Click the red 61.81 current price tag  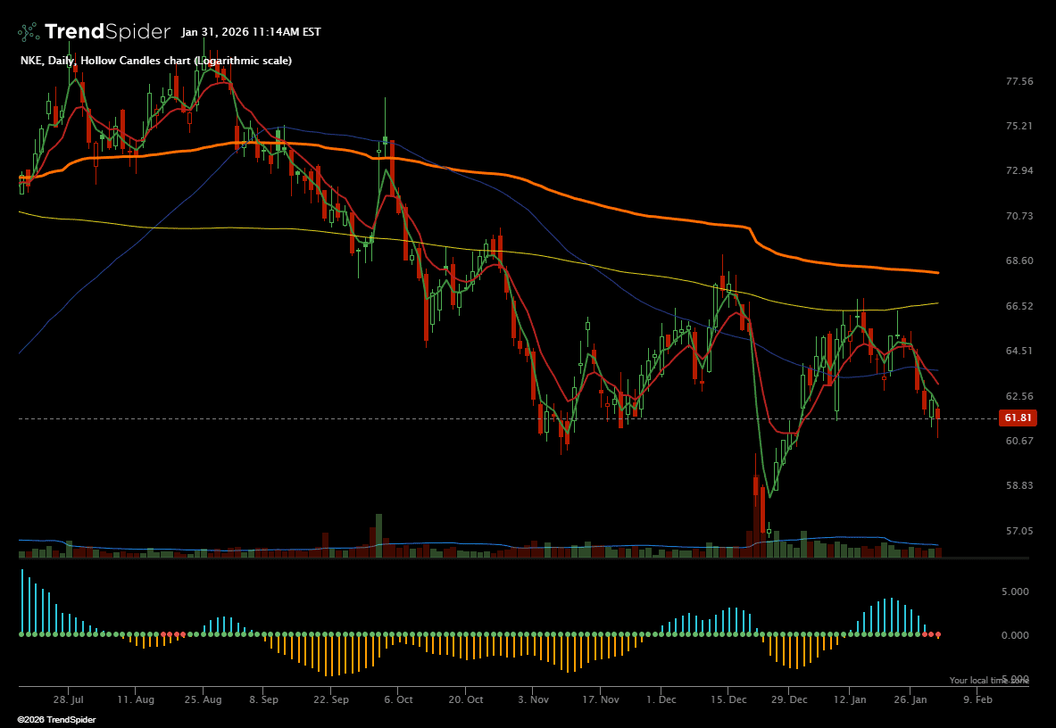1019,418
